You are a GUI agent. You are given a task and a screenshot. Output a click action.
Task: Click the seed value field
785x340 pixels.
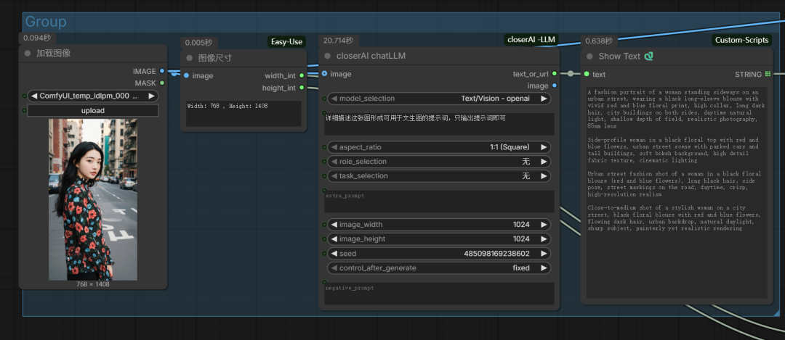439,254
